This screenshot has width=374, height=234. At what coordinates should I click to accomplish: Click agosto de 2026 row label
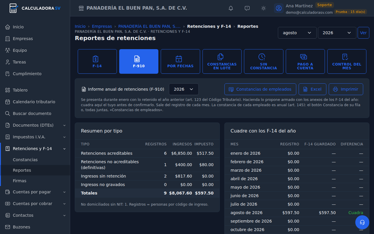247,213
